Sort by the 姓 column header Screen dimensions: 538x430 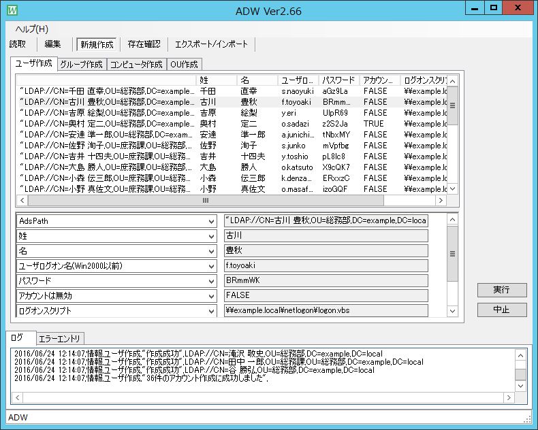pyautogui.click(x=217, y=80)
